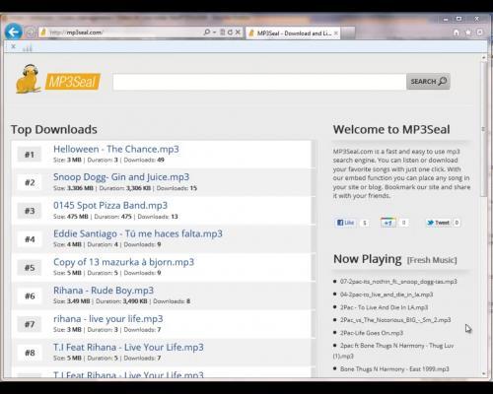
Task: Click the magnifier search icon in address bar
Action: tap(207, 33)
